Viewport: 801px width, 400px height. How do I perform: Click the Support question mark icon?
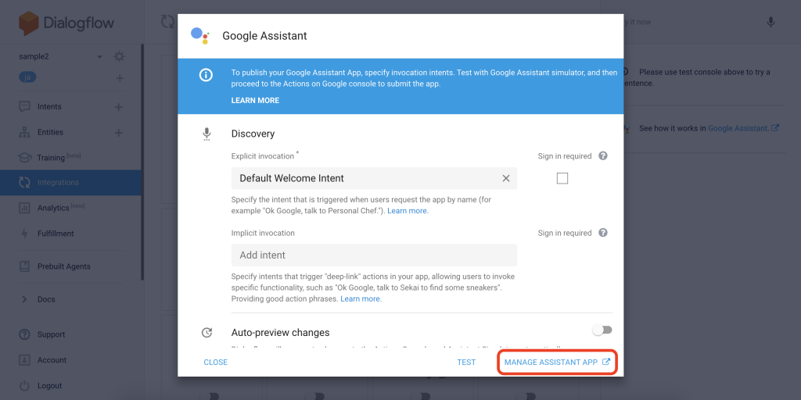point(24,334)
